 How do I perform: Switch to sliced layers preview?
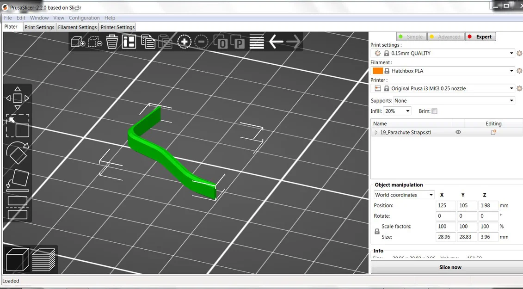(43, 259)
